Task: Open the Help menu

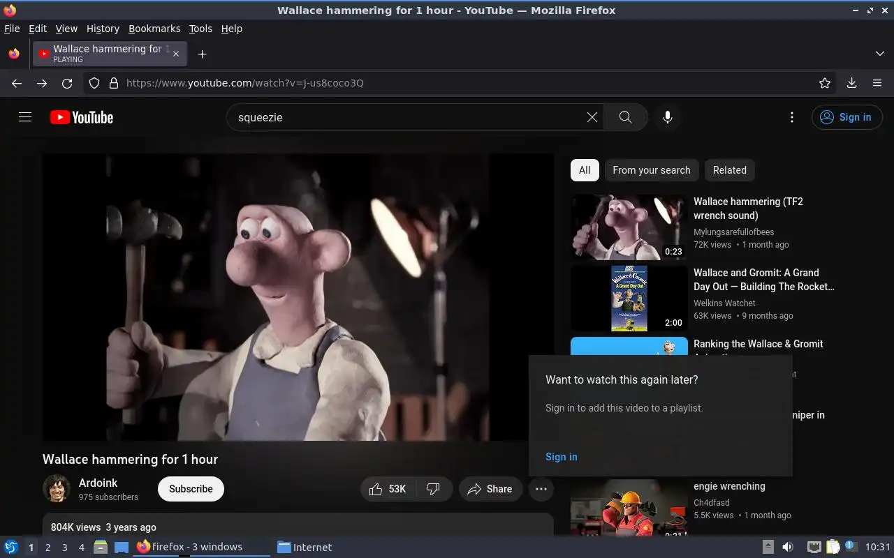Action: pyautogui.click(x=232, y=29)
